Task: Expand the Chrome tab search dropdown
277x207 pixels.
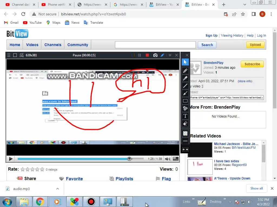Action: [245, 5]
